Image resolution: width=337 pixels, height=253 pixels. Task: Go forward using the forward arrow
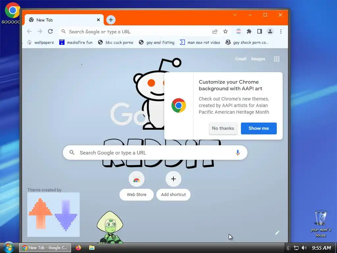point(40,31)
